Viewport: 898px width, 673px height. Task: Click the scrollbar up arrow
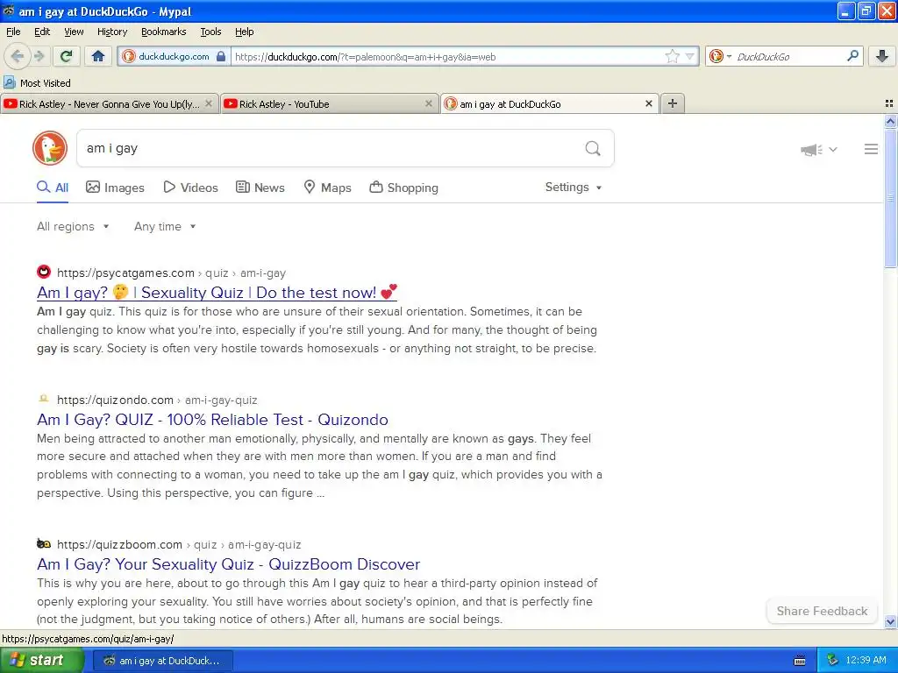point(890,121)
